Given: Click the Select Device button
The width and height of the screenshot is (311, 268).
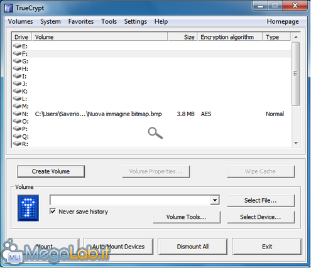Looking at the screenshot, I should point(261,217).
